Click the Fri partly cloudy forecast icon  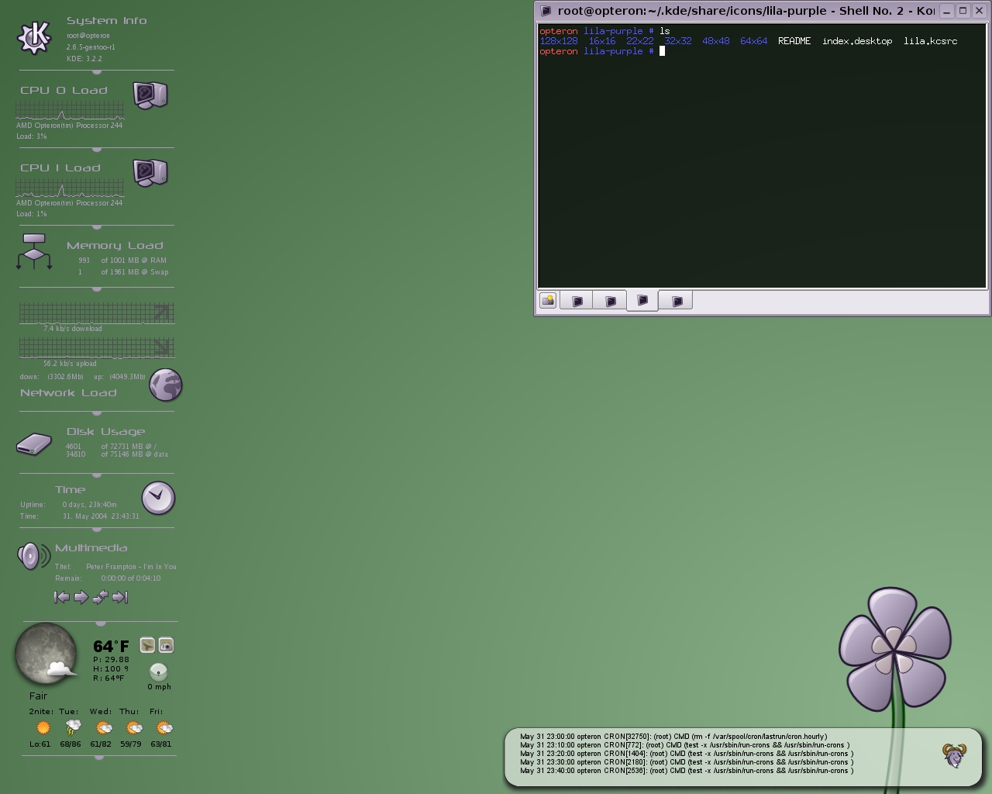click(164, 727)
